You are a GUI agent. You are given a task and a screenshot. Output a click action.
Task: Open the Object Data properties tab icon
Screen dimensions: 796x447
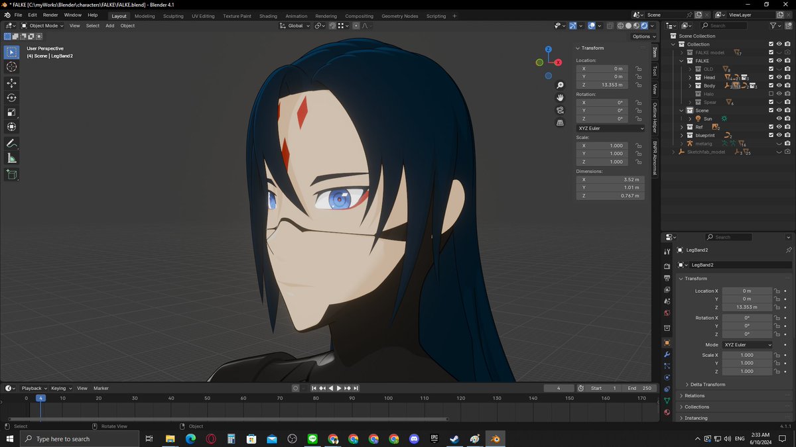667,401
